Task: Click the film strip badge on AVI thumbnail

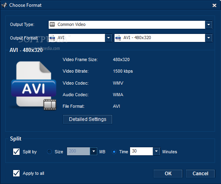Action: 50,105
